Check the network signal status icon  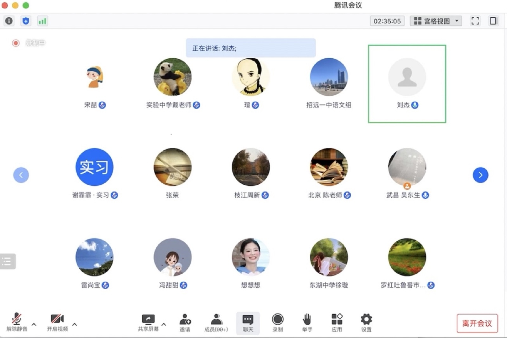pyautogui.click(x=42, y=21)
